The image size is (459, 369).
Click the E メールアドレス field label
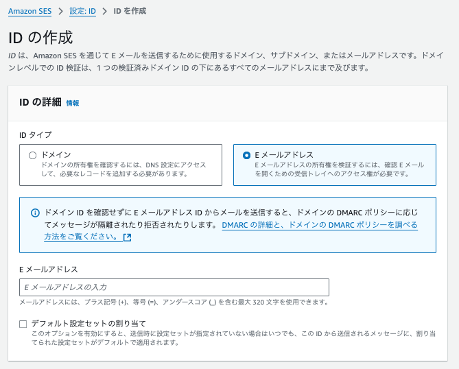(49, 270)
